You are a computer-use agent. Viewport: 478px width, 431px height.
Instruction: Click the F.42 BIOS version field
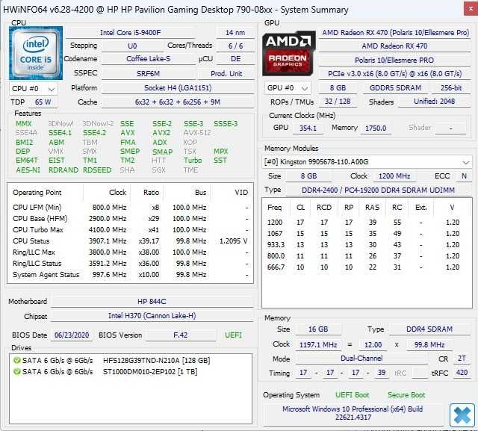point(181,335)
